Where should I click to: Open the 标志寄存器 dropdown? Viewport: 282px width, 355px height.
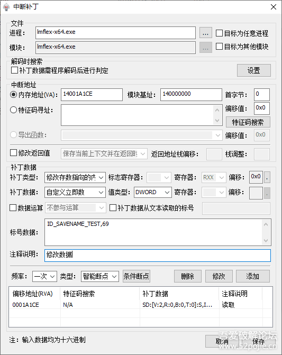click(x=159, y=178)
